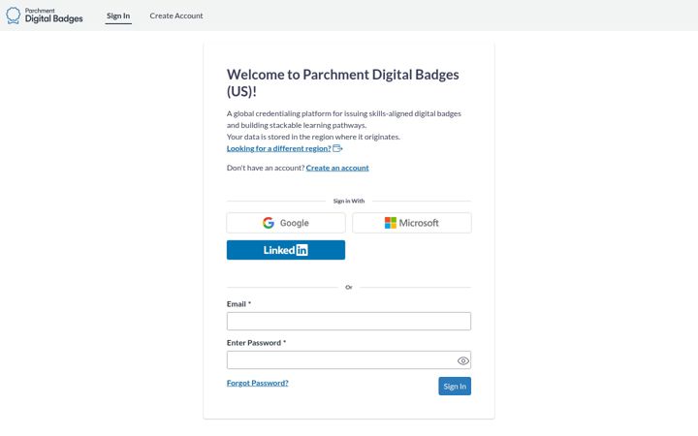Sign in with LinkedIn button

[286, 250]
